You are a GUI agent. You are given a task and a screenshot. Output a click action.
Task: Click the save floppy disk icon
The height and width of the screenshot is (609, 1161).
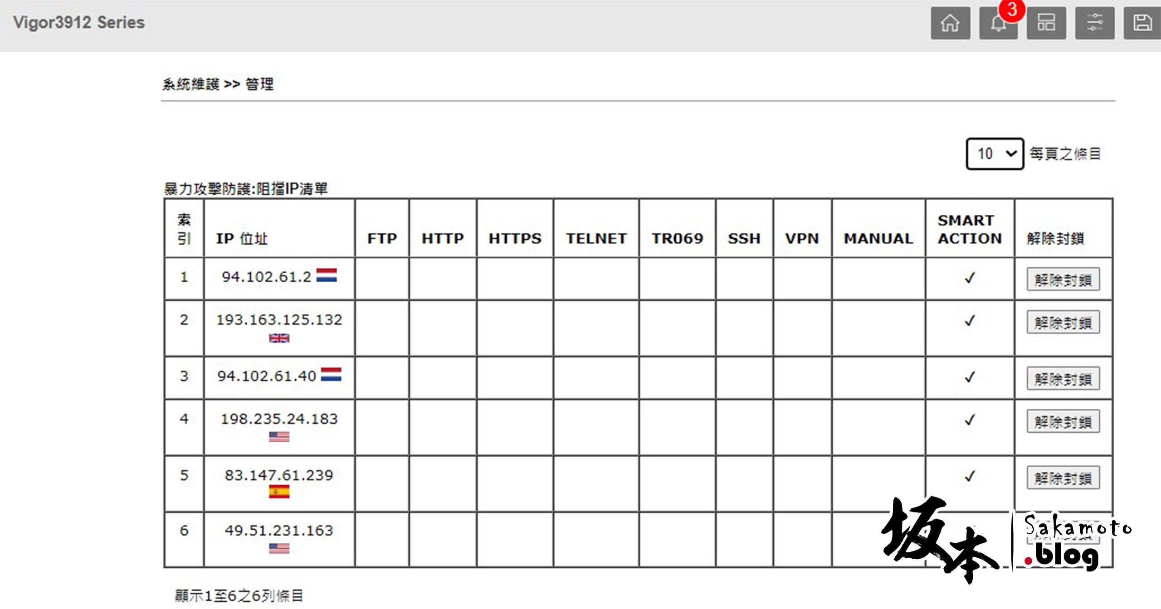point(1142,23)
